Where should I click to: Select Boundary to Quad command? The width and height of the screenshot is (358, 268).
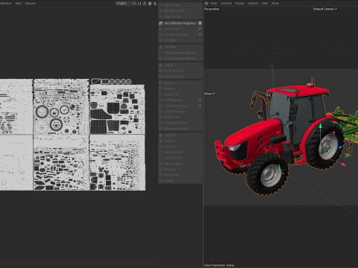coord(180,129)
